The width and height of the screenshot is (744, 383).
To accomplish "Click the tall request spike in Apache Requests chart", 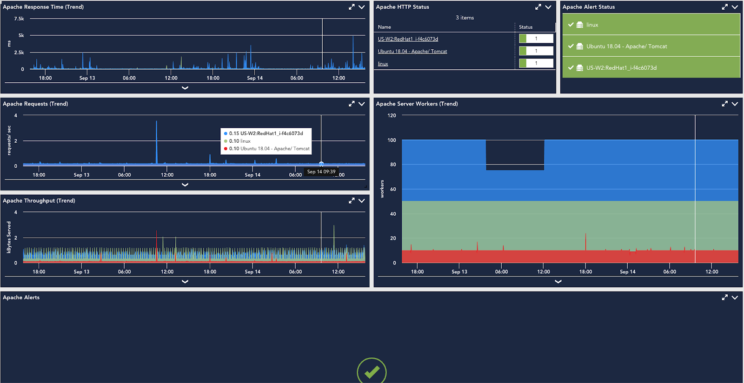I will point(156,142).
